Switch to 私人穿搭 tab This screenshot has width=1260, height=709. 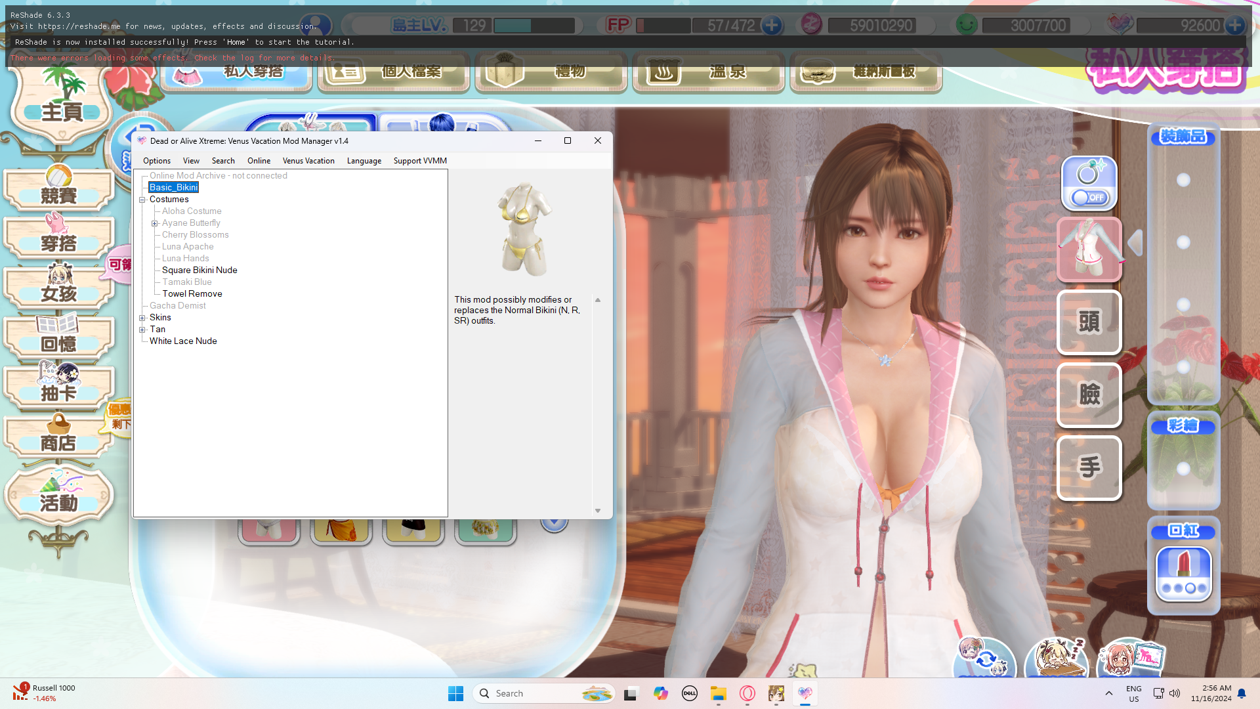coord(236,72)
